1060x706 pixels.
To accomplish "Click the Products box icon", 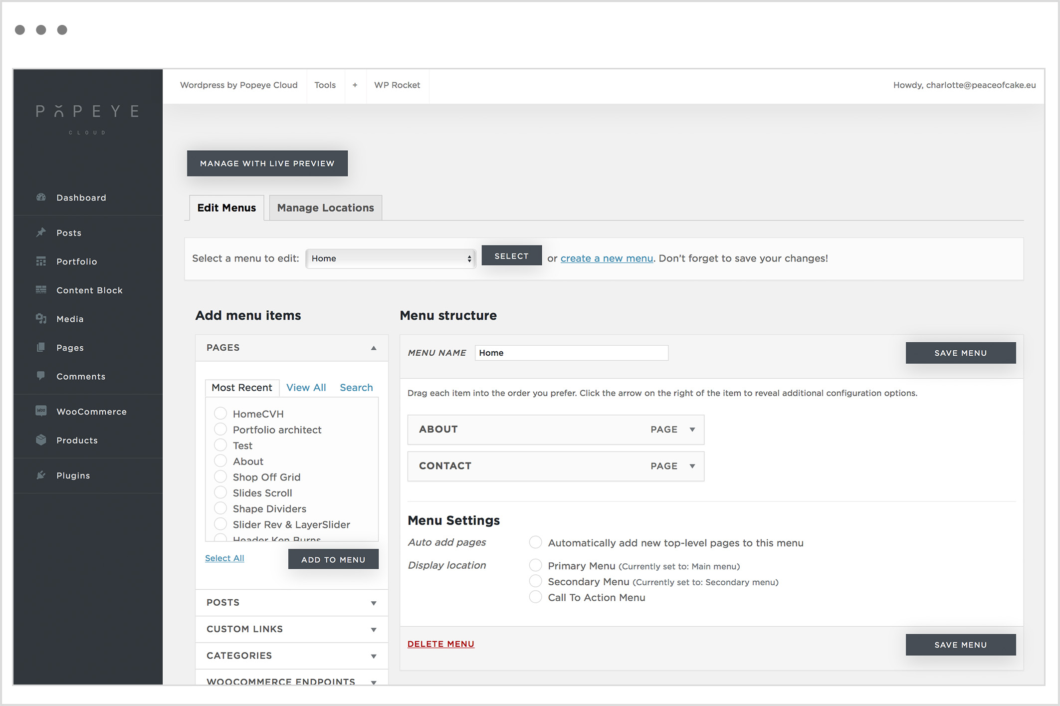I will click(x=41, y=440).
